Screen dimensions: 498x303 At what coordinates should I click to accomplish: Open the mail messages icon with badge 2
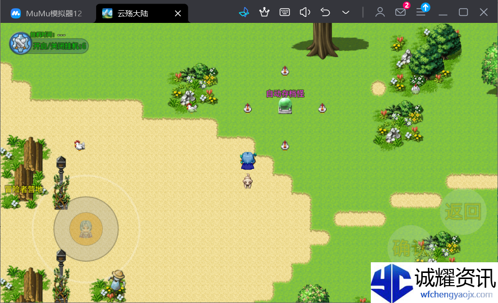pyautogui.click(x=401, y=12)
